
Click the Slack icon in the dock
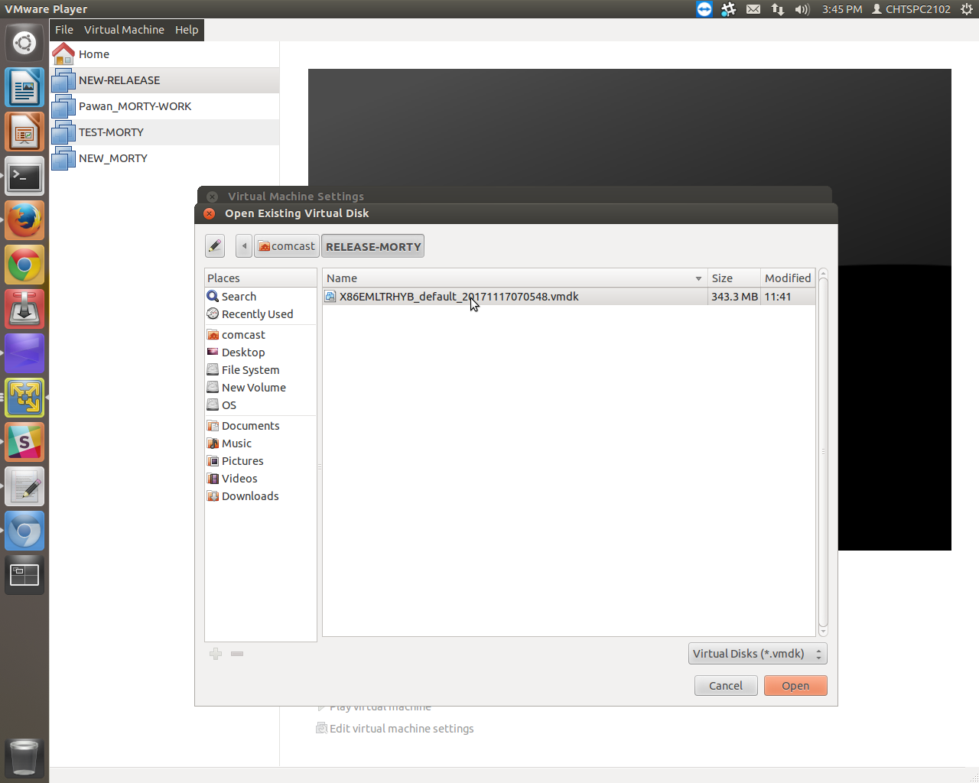(24, 442)
